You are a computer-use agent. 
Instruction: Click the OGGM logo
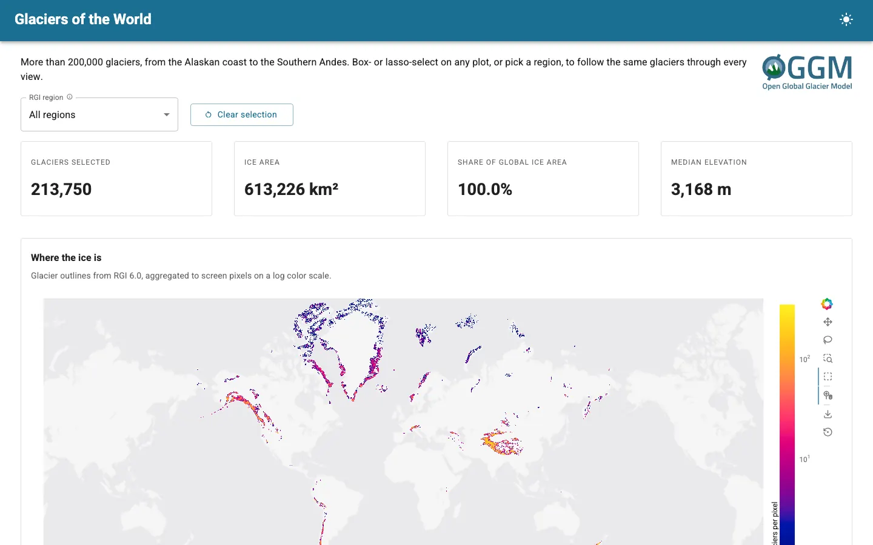tap(807, 72)
